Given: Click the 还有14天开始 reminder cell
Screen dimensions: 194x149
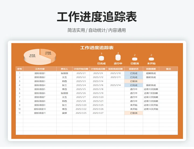Looking at the screenshot, I should [x=151, y=109].
